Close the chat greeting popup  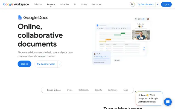pyautogui.click(x=135, y=92)
